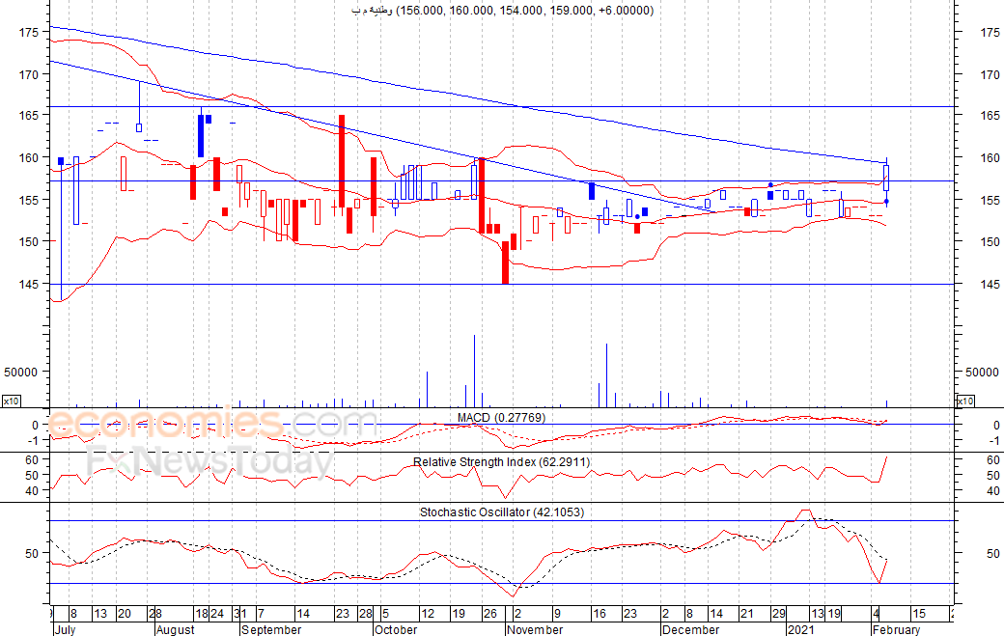The height and width of the screenshot is (636, 1004).
Task: Click the 50000 volume label on right axis
Action: point(982,372)
